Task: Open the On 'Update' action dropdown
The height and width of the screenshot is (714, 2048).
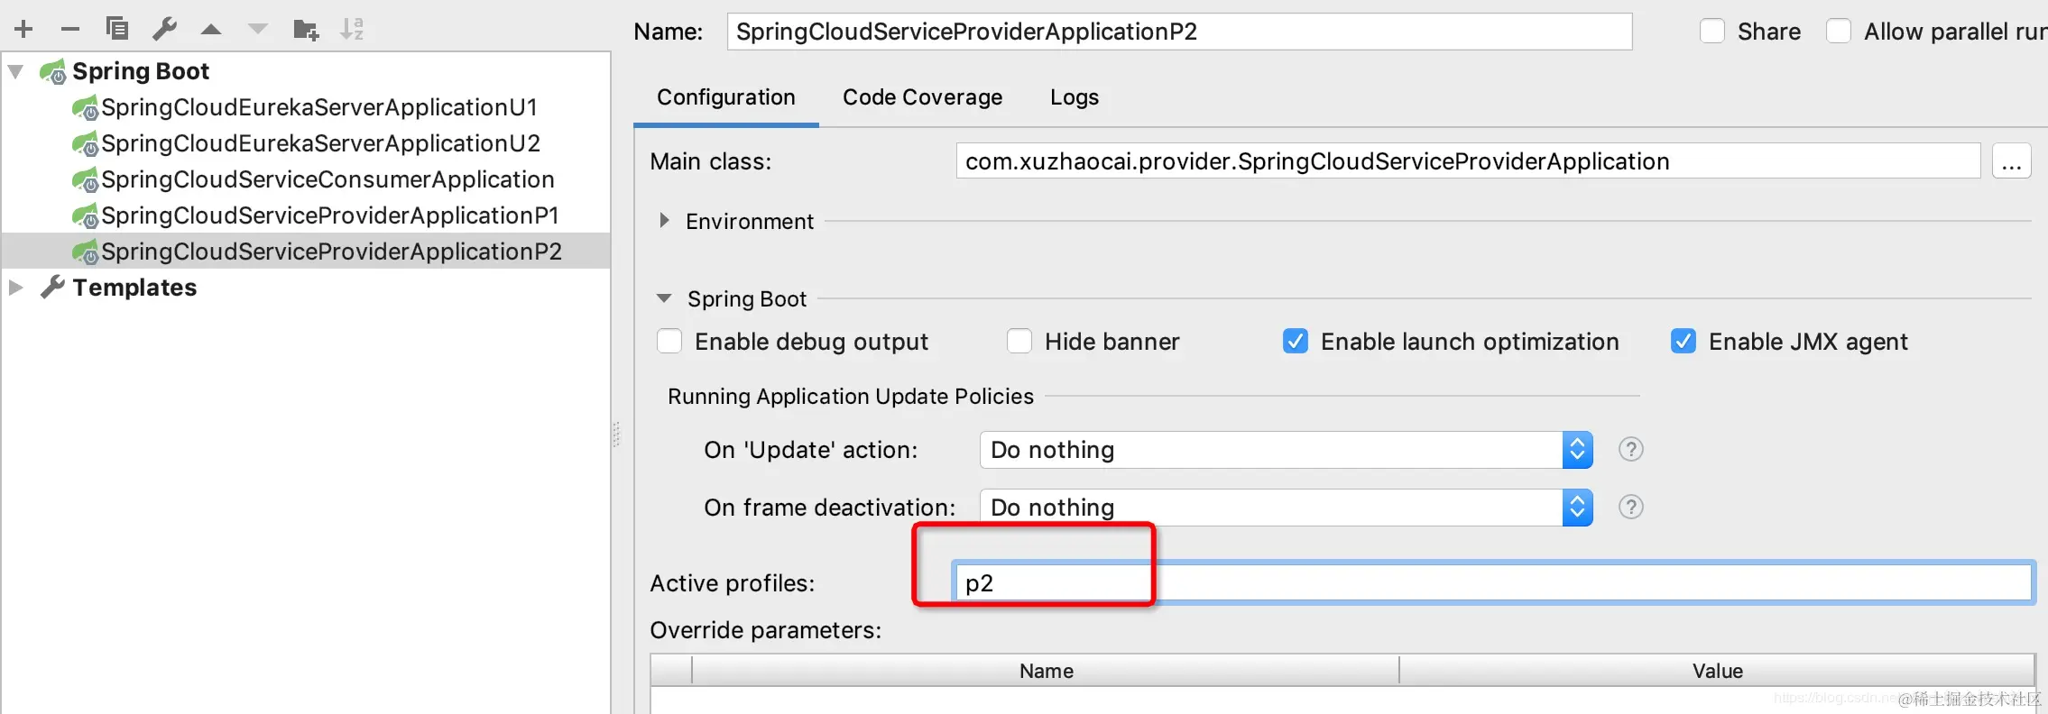Action: pyautogui.click(x=1287, y=450)
